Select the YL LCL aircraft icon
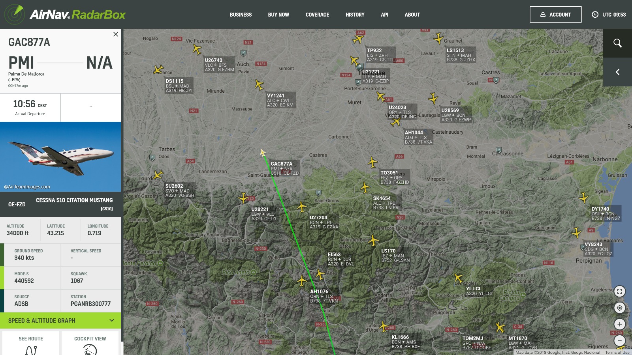The width and height of the screenshot is (632, 355). tap(458, 278)
